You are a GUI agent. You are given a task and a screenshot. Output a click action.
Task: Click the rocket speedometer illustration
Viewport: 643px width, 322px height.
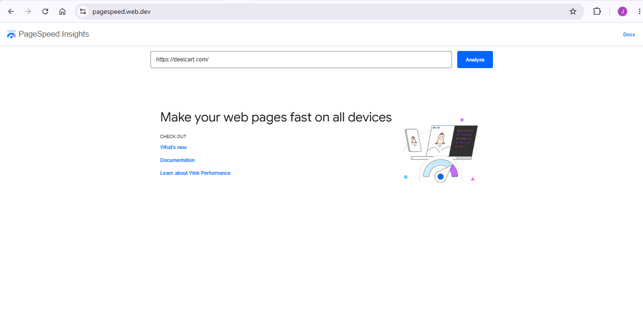440,151
